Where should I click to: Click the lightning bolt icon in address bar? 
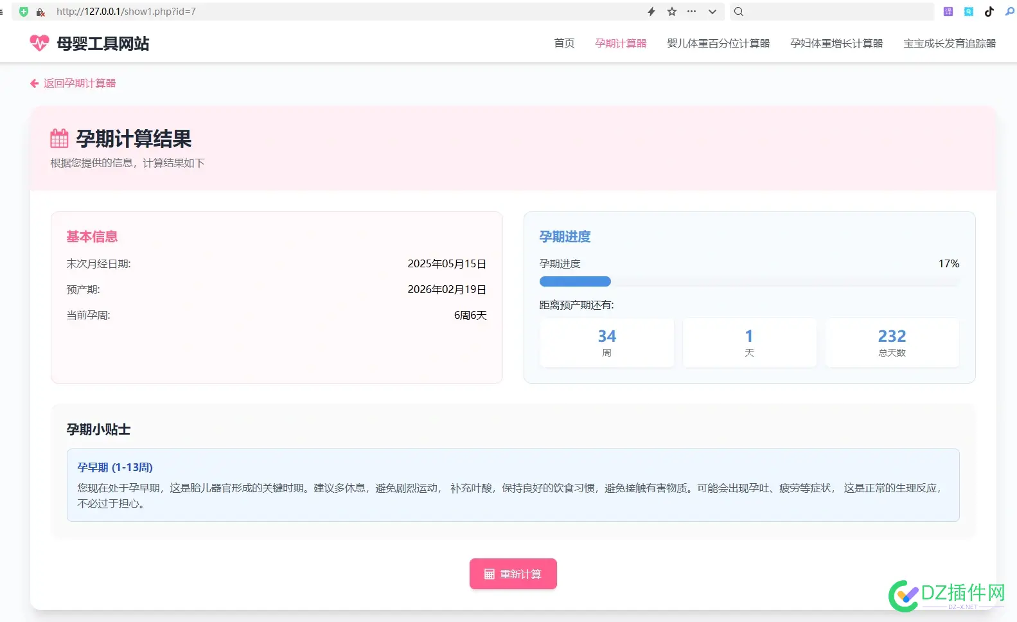pos(651,12)
